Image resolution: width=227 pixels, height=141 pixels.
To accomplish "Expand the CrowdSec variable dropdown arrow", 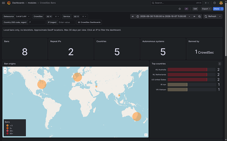I will [58, 17].
